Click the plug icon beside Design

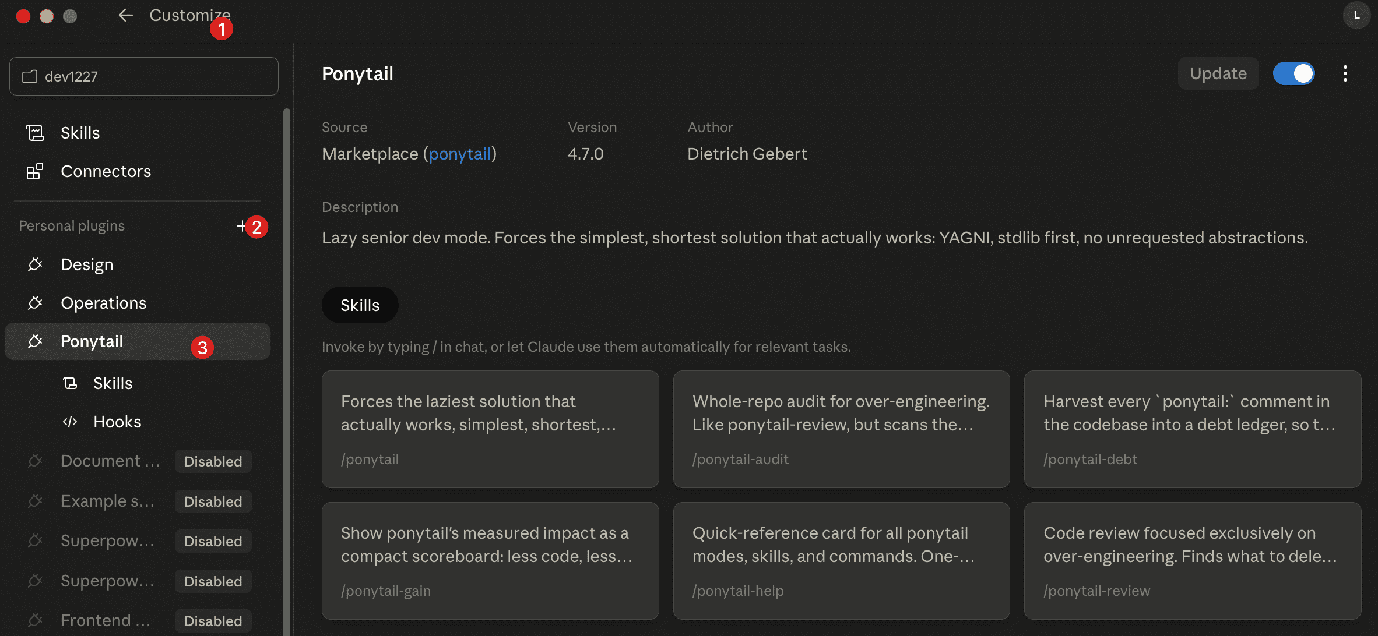pyautogui.click(x=35, y=264)
